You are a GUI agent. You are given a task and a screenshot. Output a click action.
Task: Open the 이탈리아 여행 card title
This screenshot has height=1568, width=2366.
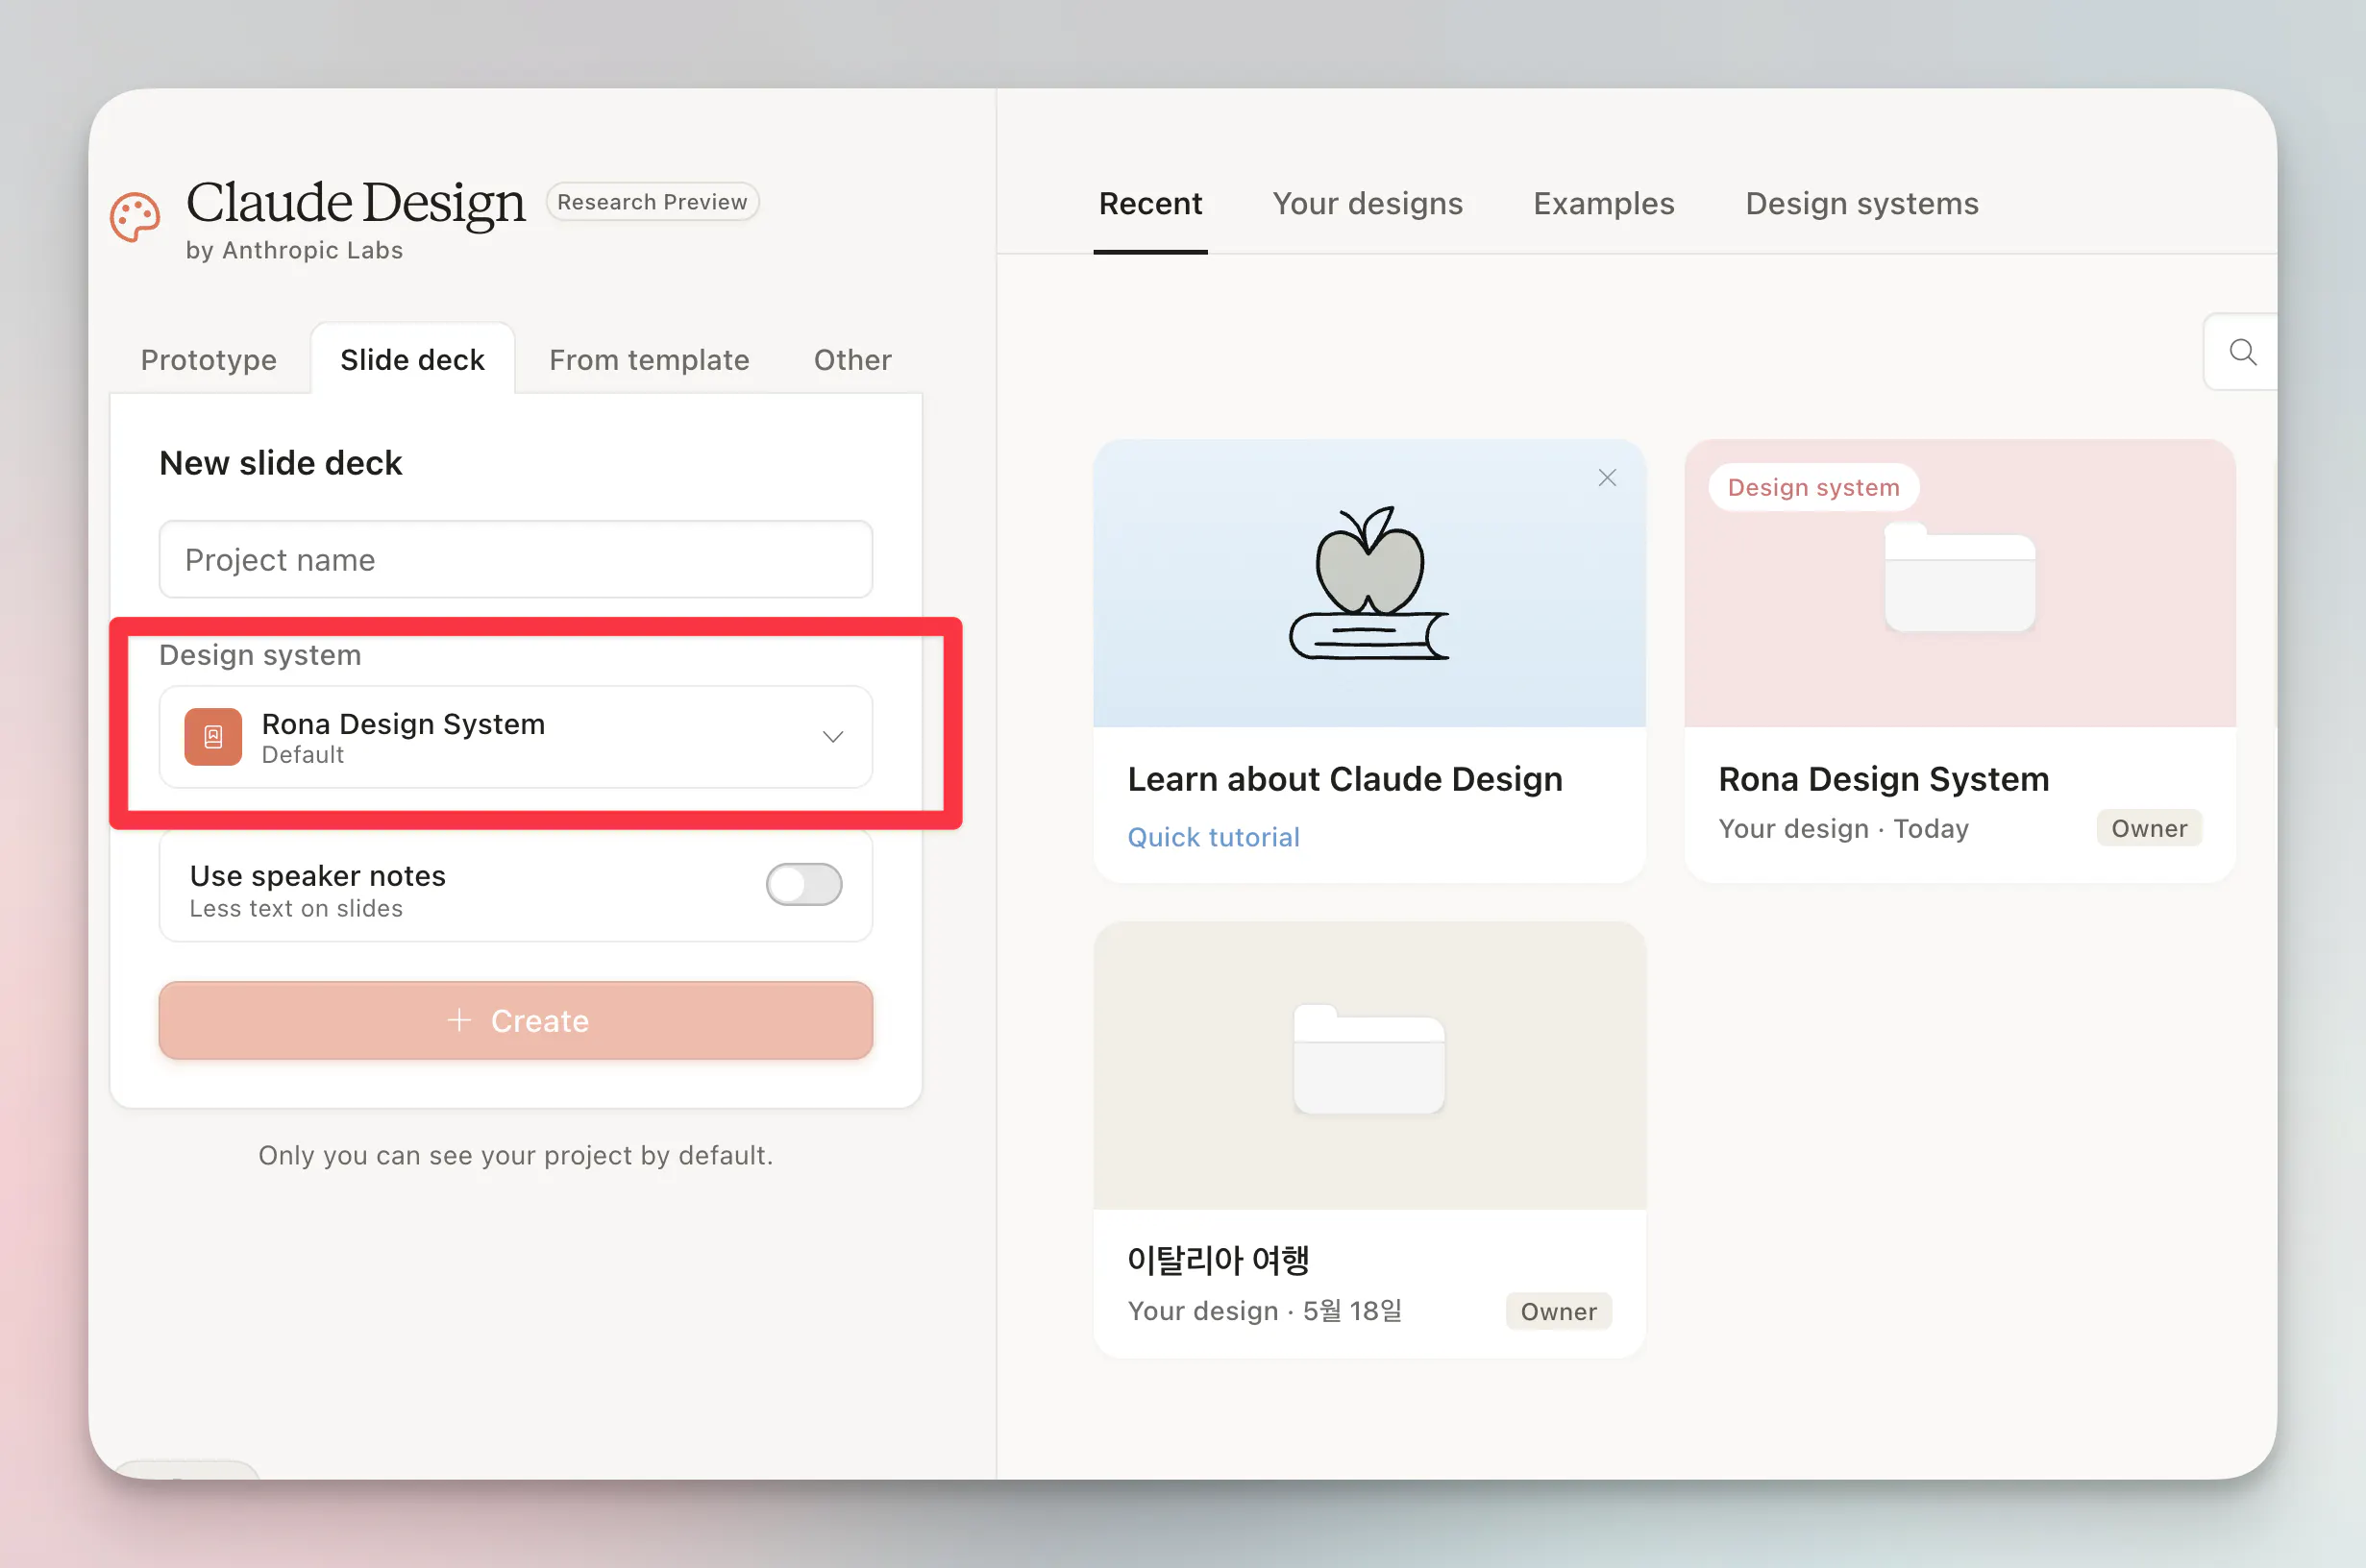(x=1218, y=1260)
